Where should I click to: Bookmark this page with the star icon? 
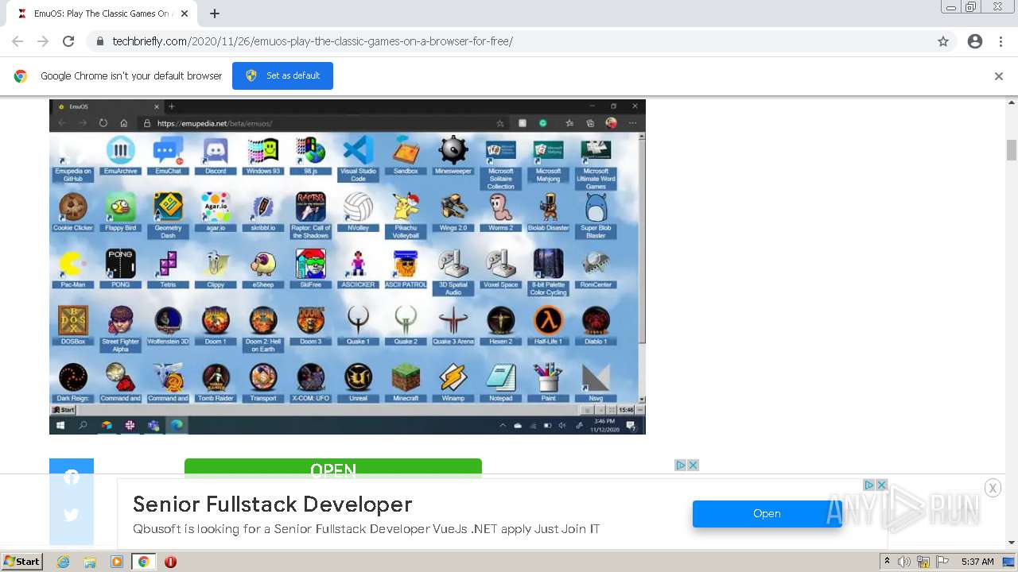pos(943,41)
